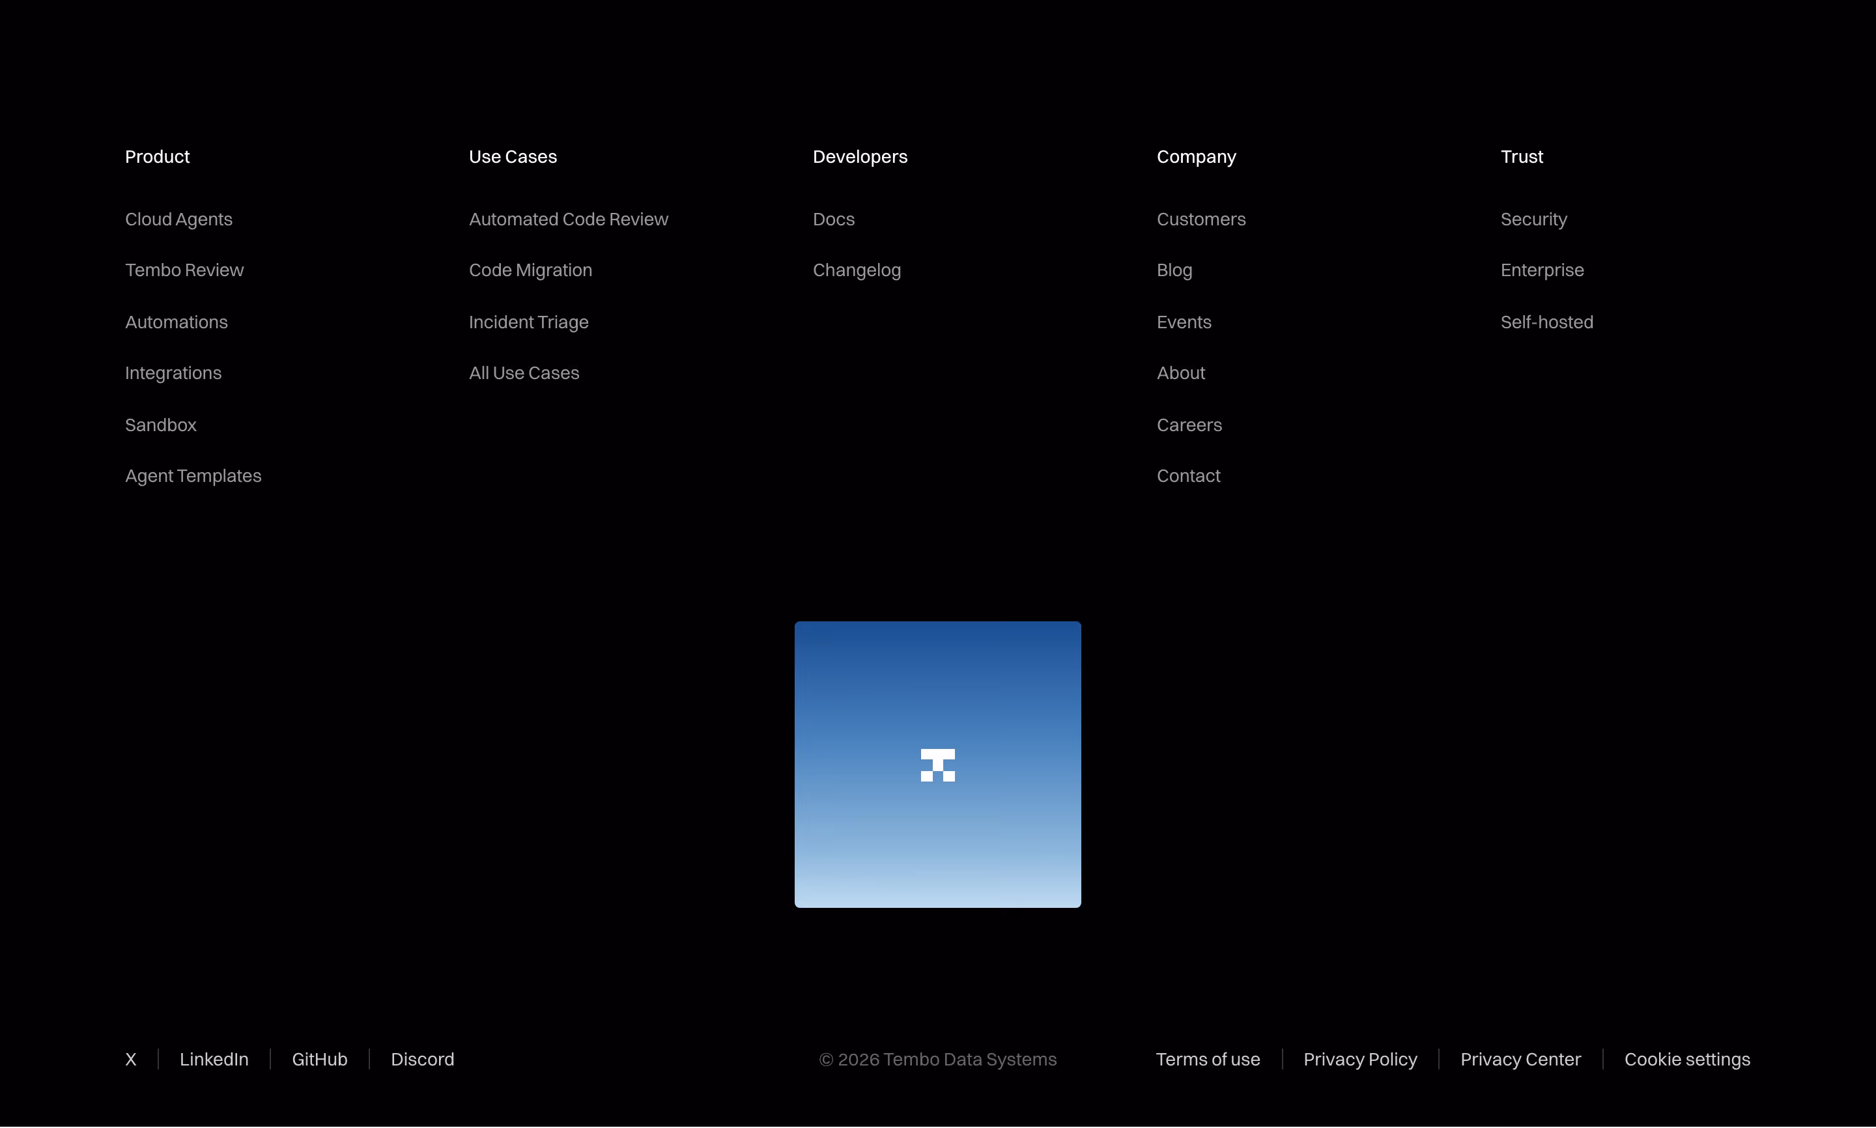Click the Use Cases heading
Viewport: 1876px width, 1128px height.
(513, 156)
